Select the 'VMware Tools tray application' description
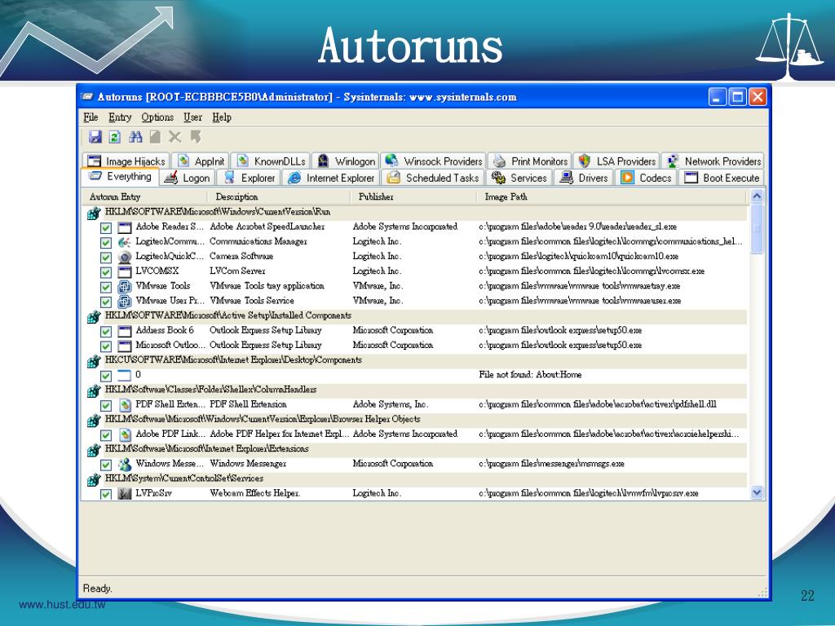Image resolution: width=835 pixels, height=626 pixels. (x=267, y=286)
